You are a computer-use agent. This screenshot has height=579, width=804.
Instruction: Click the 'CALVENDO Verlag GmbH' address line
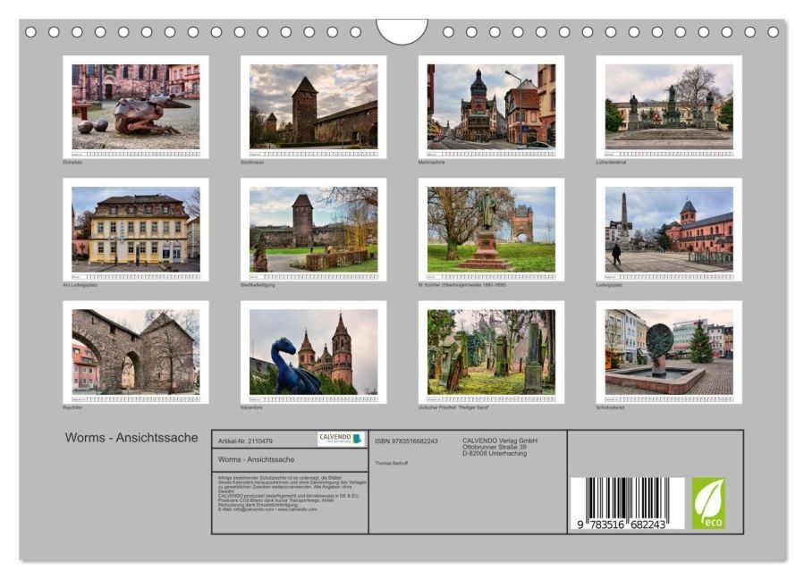(x=499, y=441)
